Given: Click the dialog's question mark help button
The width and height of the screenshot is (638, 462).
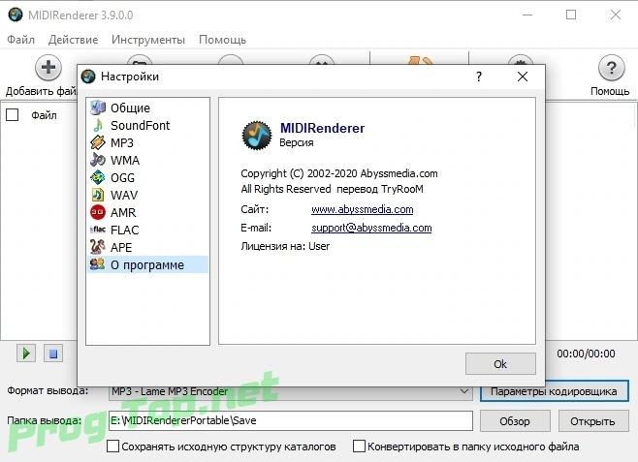Looking at the screenshot, I should (x=479, y=77).
